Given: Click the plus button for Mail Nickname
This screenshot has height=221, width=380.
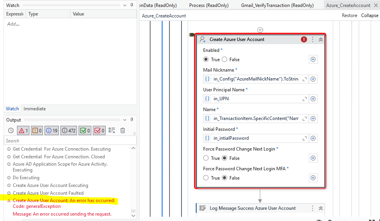Looking at the screenshot, I should click(313, 79).
